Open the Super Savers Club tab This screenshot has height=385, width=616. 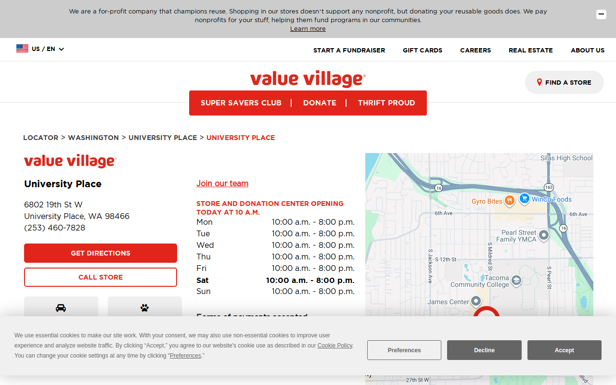pos(241,103)
